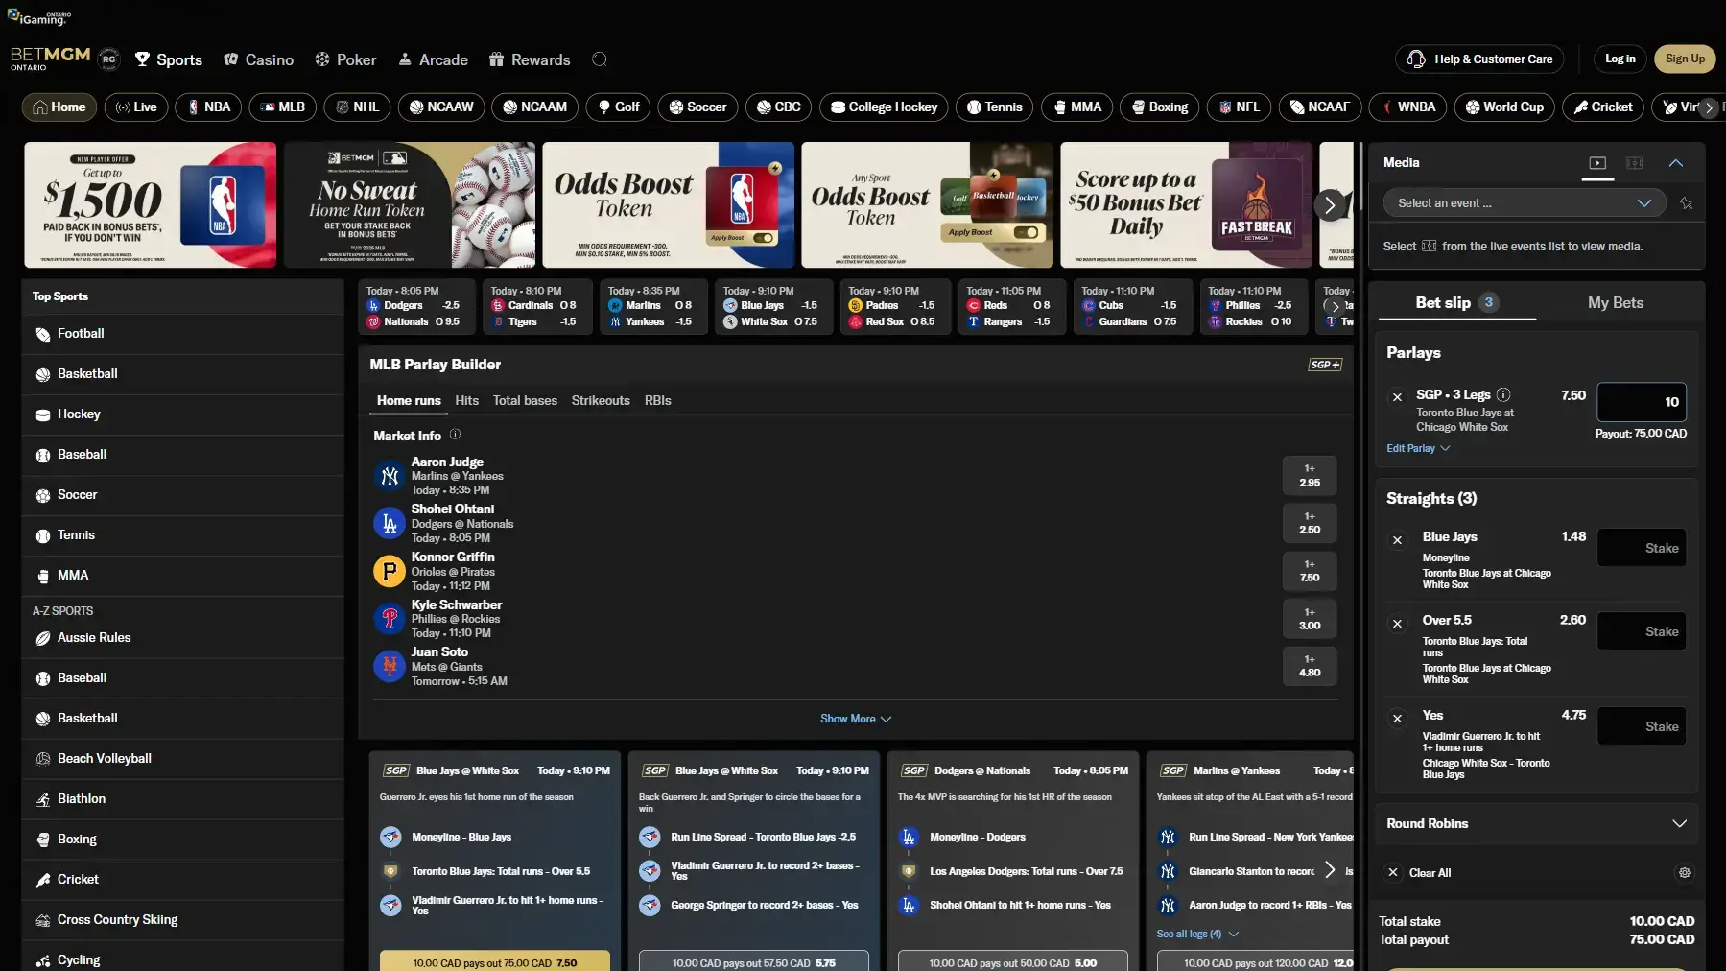Show Market Info tooltip icon

[455, 434]
